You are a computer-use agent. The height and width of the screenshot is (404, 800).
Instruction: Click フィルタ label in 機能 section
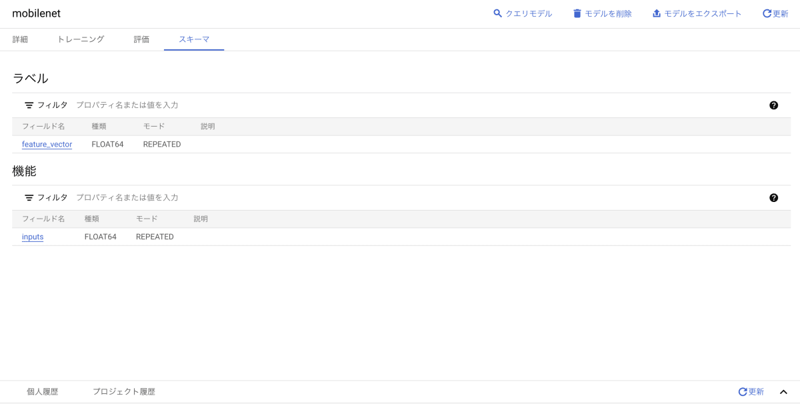[53, 198]
